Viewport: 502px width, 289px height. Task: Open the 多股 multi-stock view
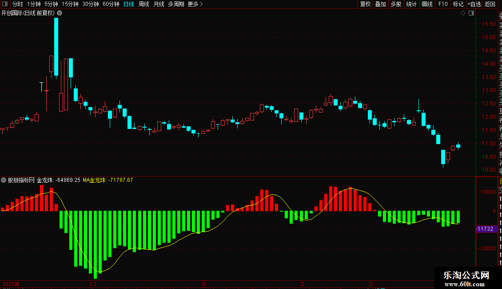pos(396,4)
